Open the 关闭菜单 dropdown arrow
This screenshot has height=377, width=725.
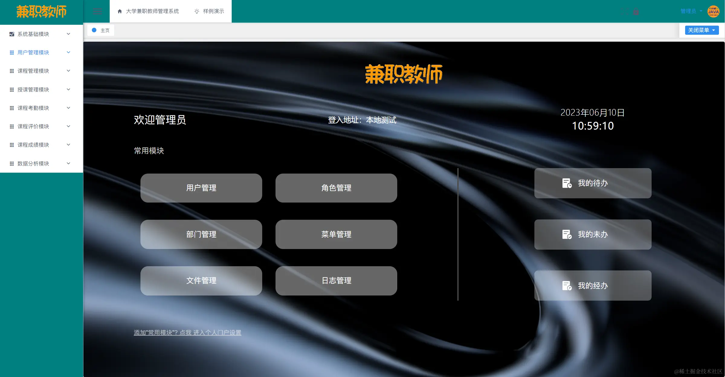click(713, 30)
